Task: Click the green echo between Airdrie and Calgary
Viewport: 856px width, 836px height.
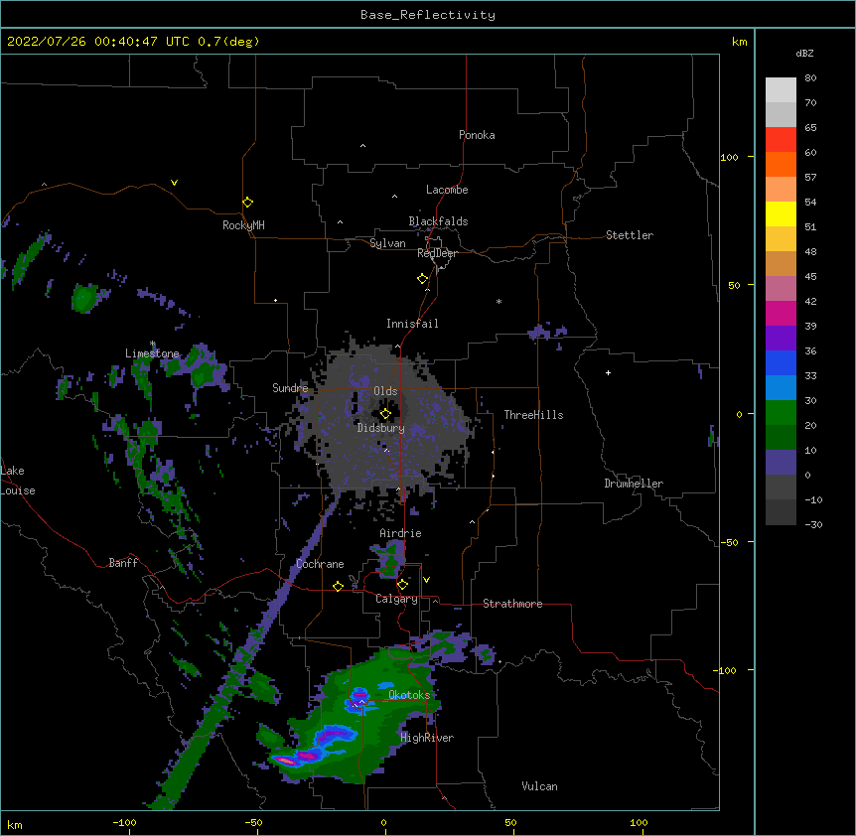Action: [x=390, y=559]
